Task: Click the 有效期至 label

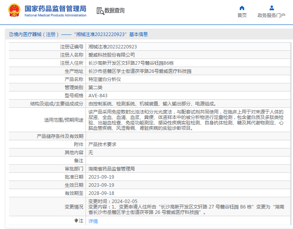Action: (74, 193)
